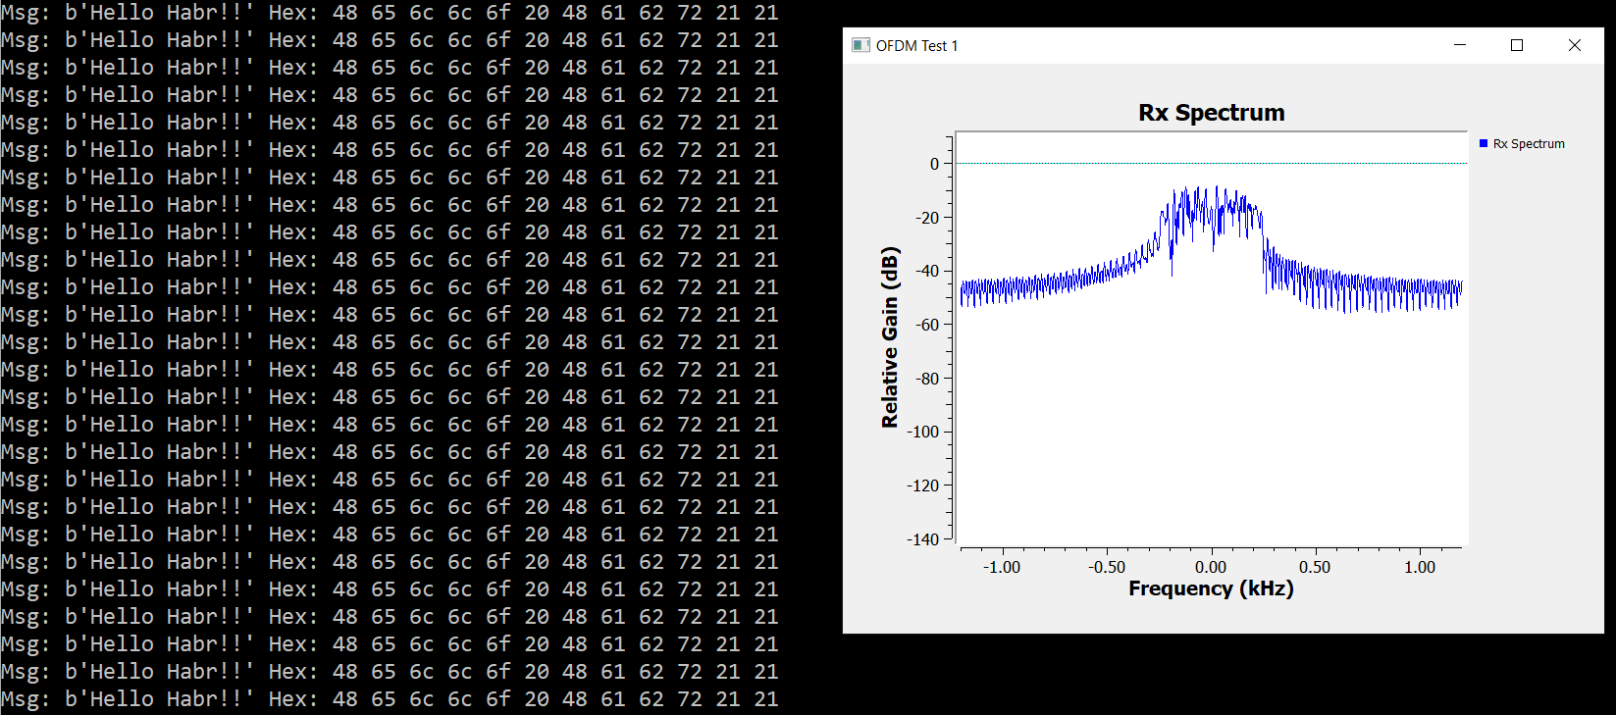Click the -60 gain axis tick label
1616x715 pixels.
point(927,325)
